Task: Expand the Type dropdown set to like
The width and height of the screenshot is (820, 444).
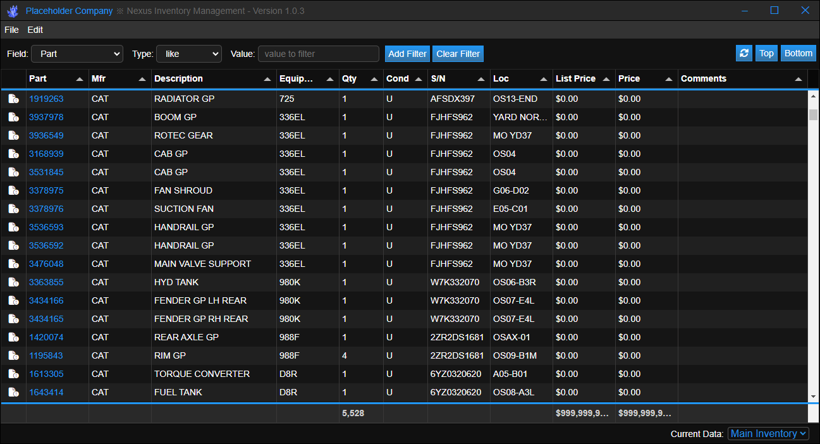Action: (188, 54)
